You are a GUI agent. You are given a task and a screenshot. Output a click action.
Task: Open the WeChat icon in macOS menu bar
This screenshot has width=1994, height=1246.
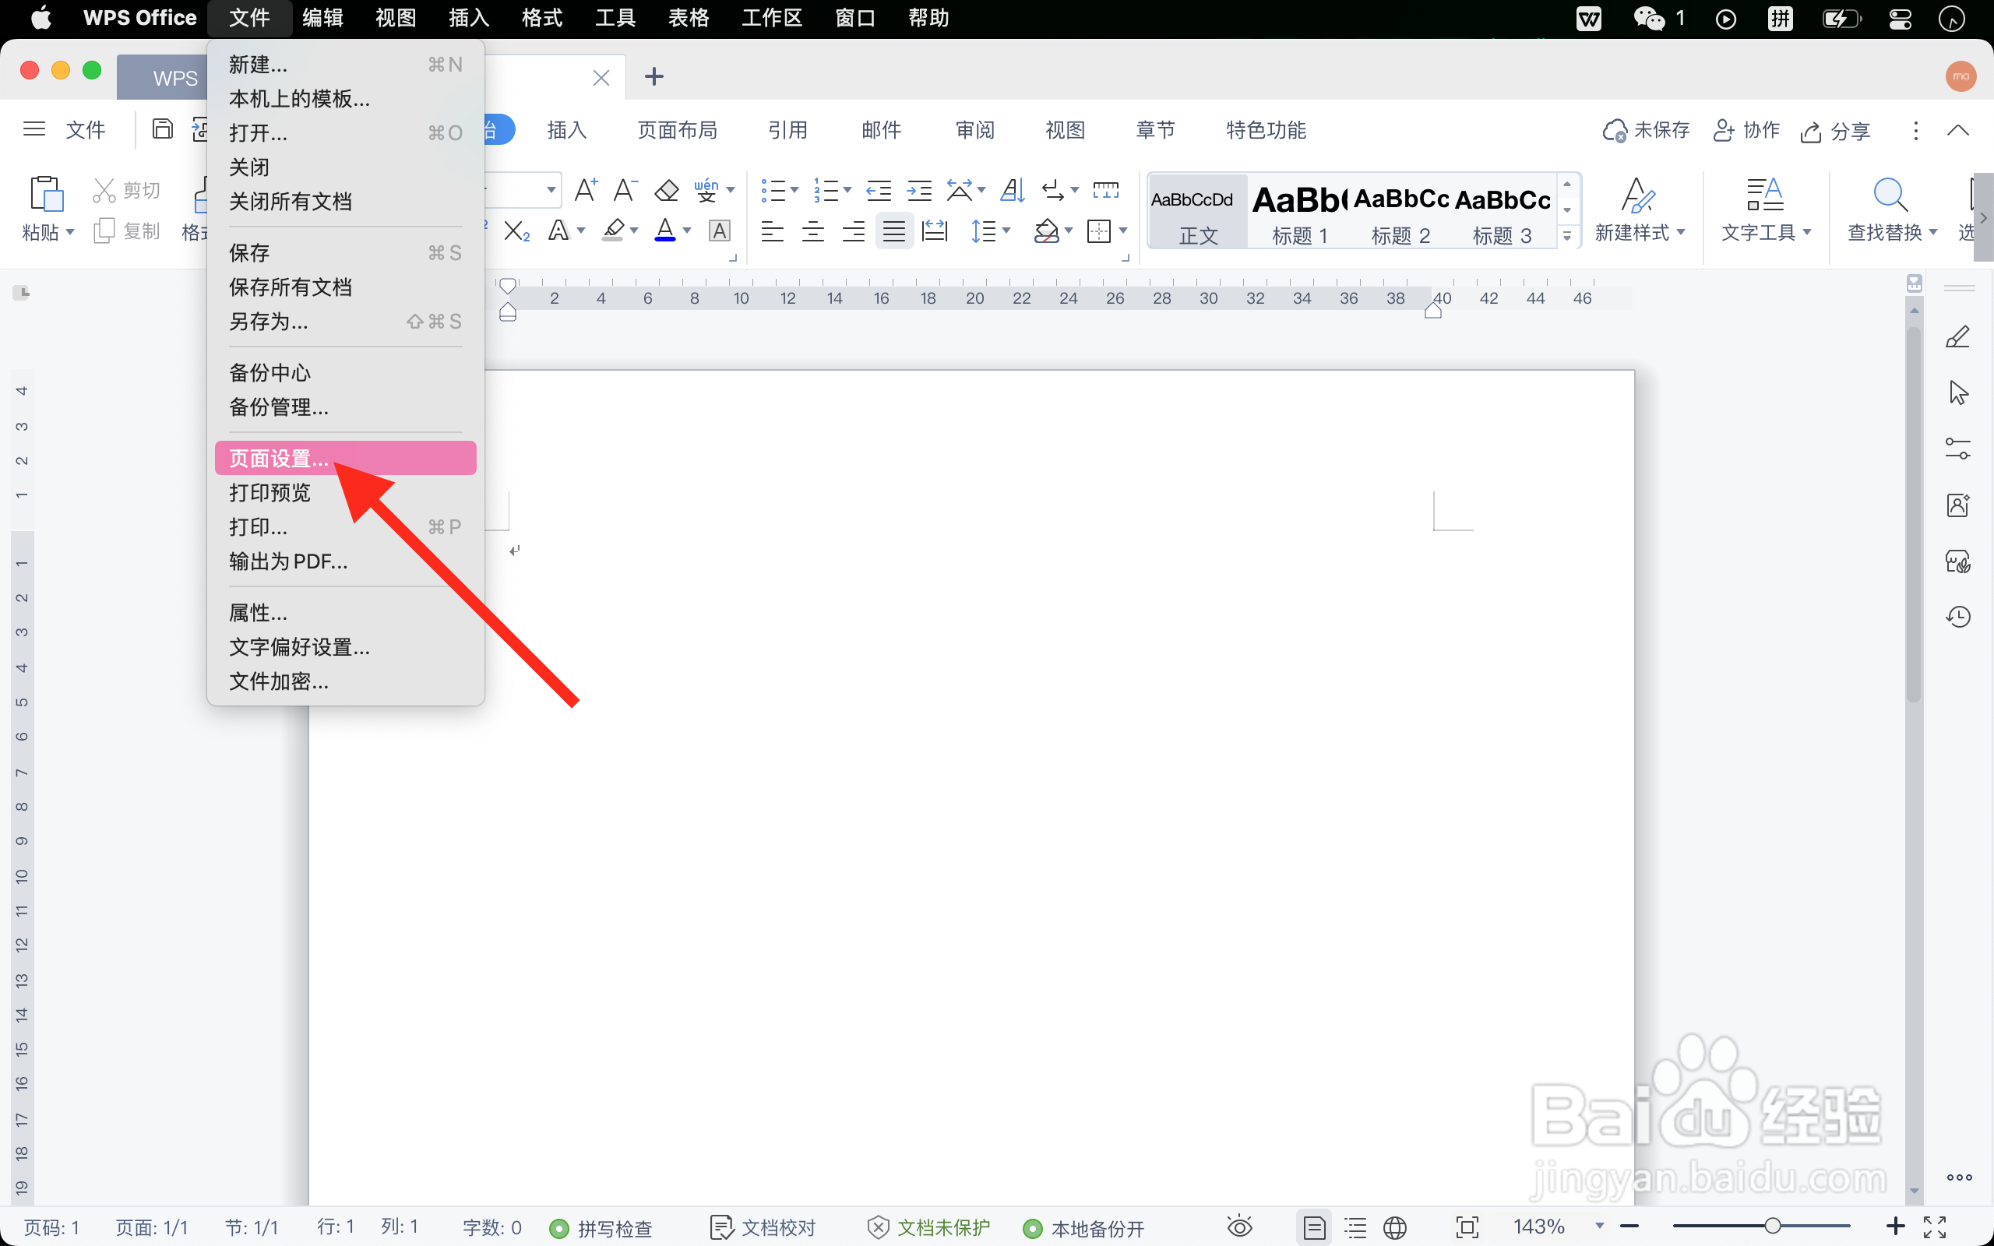click(x=1649, y=18)
